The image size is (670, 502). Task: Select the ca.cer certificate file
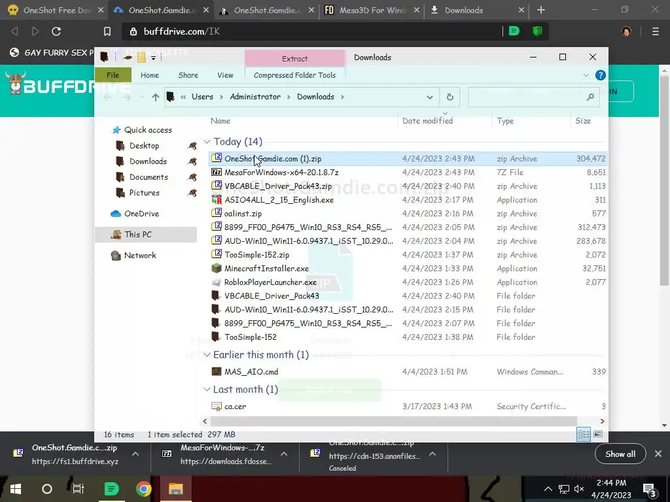point(235,407)
